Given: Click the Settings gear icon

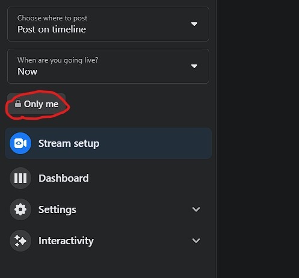Looking at the screenshot, I should 20,209.
